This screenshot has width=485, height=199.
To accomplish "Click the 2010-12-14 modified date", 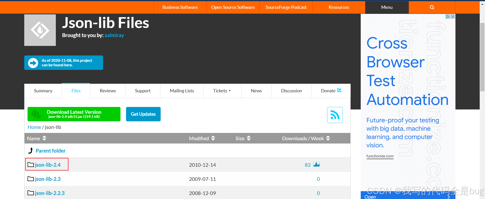I will click(x=202, y=165).
